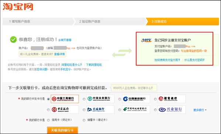Choose the ICBC radio button
The image size is (221, 134).
(48, 99)
